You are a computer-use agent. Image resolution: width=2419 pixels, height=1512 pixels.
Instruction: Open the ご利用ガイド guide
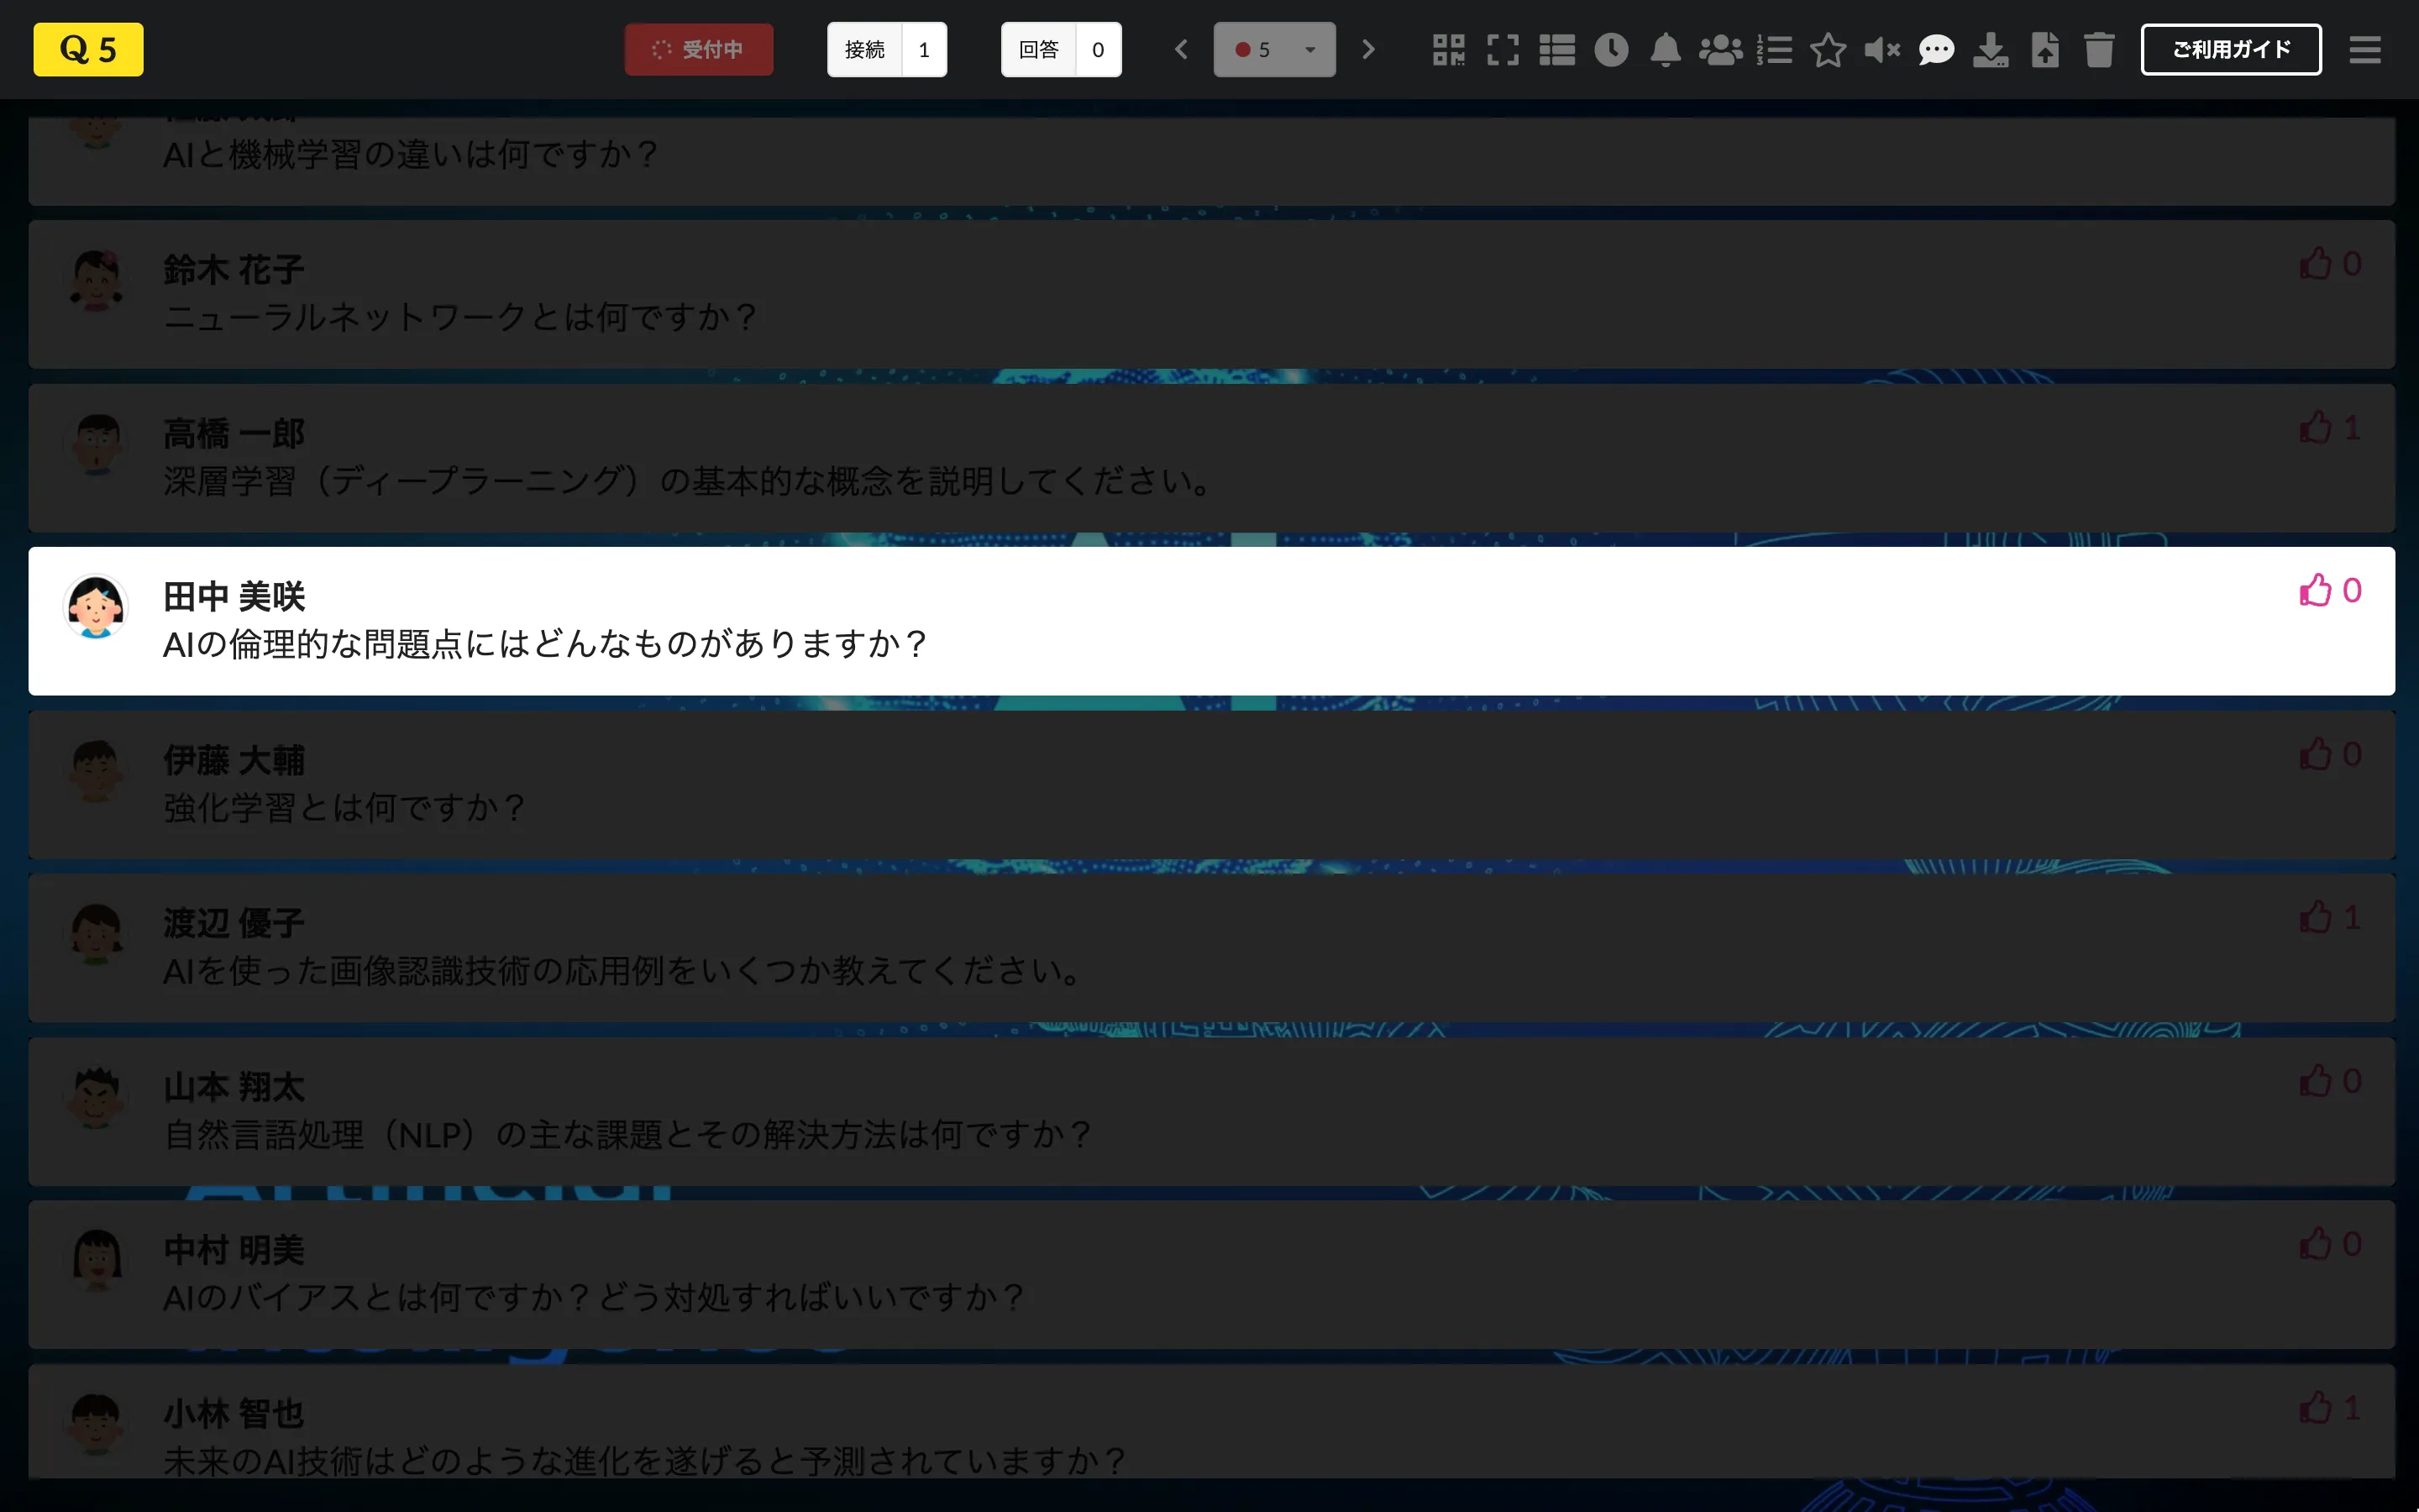point(2231,48)
